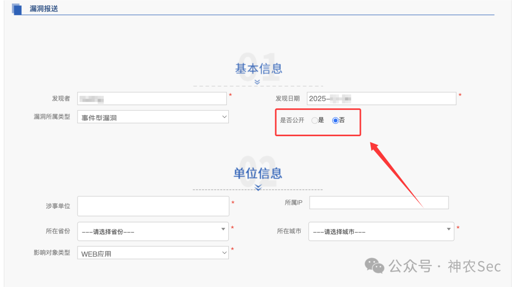Click the blue page icon beside 漏洞报送 title
517x287 pixels.
coord(17,8)
